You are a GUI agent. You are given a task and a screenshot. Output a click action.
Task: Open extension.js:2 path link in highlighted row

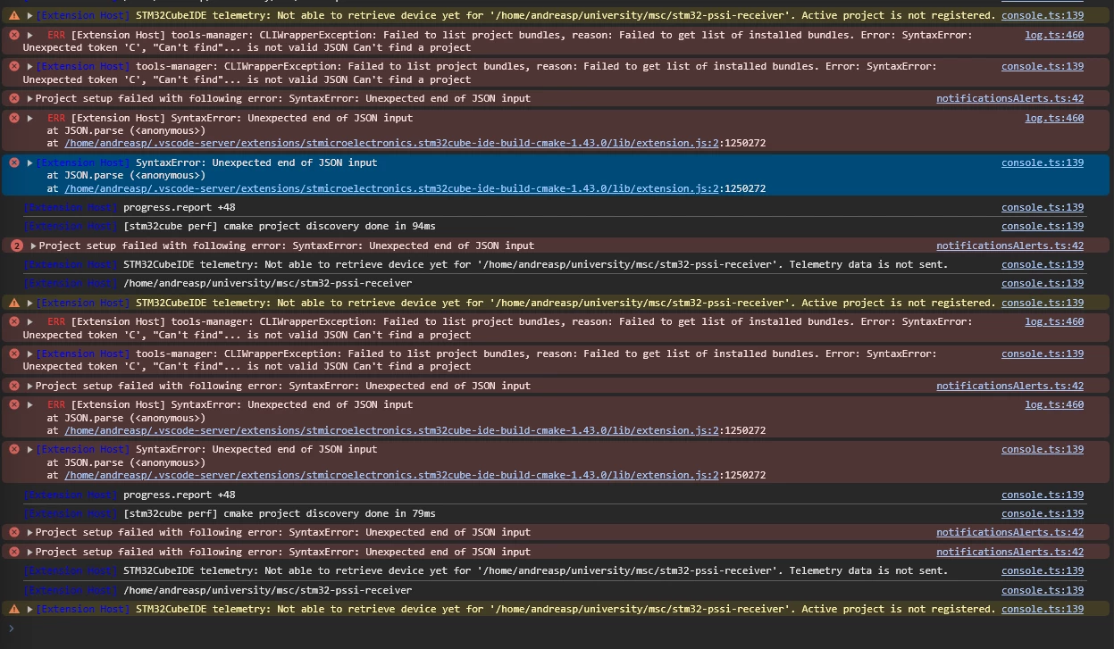tap(392, 188)
